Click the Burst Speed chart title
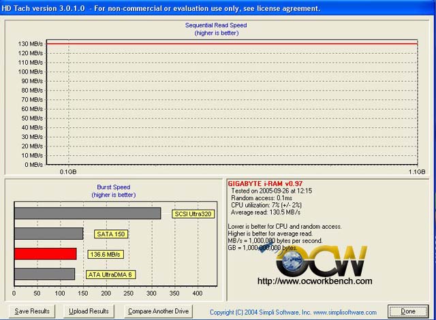This screenshot has width=436, height=320. [114, 187]
